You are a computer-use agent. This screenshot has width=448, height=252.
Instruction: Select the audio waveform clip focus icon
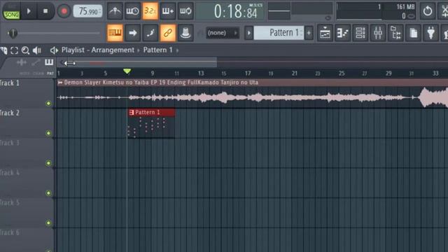[22, 62]
